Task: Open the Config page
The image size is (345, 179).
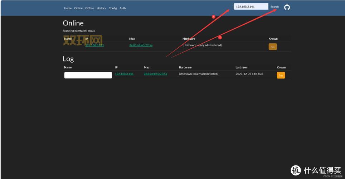Action: pyautogui.click(x=113, y=8)
